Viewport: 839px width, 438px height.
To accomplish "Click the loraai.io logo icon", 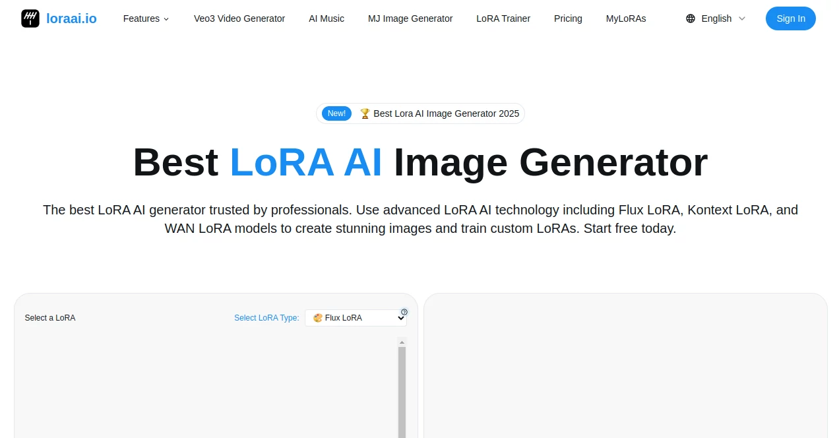I will [30, 18].
